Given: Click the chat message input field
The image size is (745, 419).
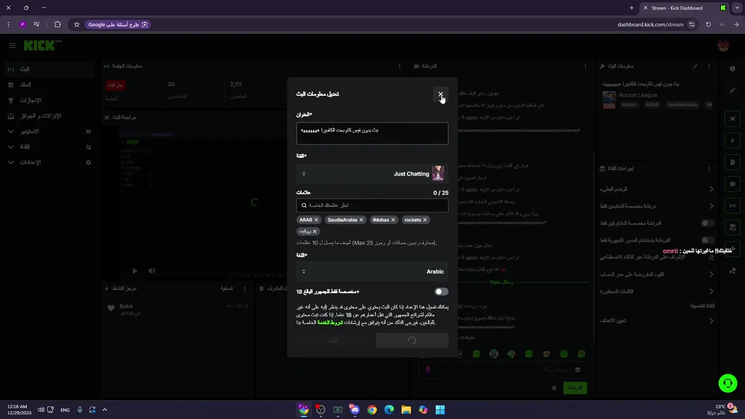Looking at the screenshot, I should pyautogui.click(x=502, y=370).
